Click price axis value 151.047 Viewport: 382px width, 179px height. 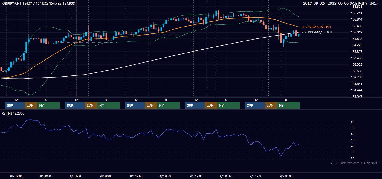(357, 97)
